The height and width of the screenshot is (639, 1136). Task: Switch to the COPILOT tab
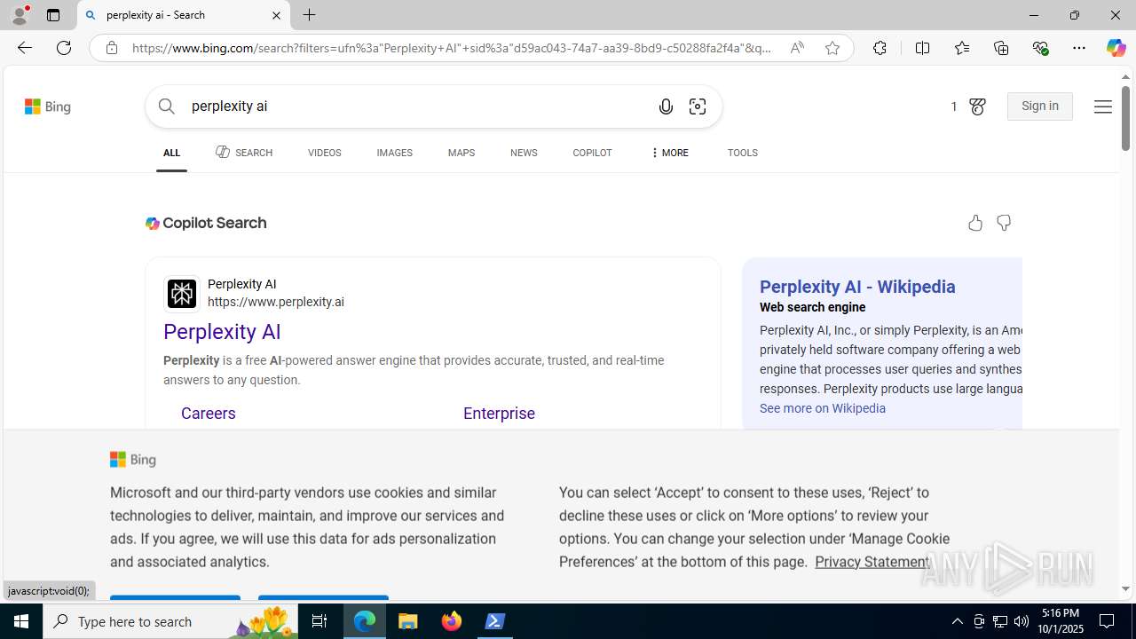click(x=592, y=153)
